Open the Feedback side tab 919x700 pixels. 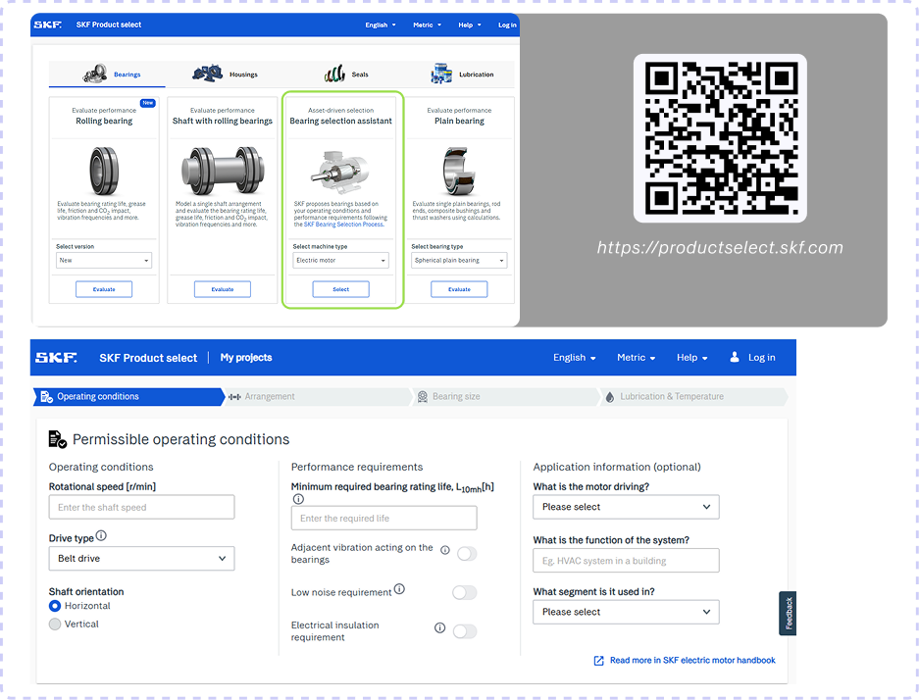[x=788, y=614]
